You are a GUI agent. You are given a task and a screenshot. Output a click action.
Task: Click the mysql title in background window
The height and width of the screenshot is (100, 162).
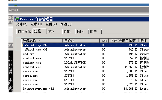pyautogui.click(x=14, y=10)
